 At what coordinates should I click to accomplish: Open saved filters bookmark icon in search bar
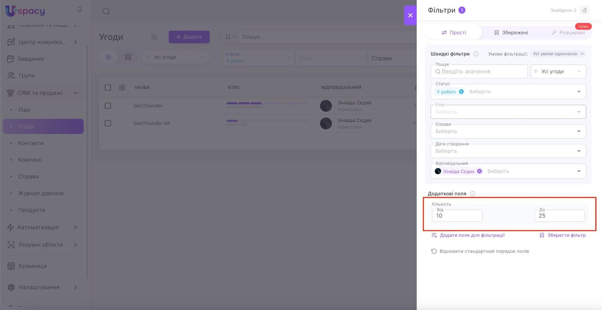(x=230, y=37)
